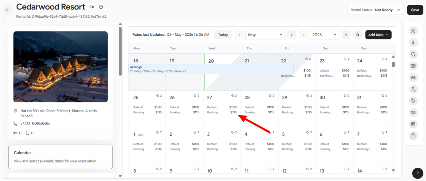Click the phone icon beside +3233-545545454
The height and width of the screenshot is (181, 426).
(x=16, y=124)
